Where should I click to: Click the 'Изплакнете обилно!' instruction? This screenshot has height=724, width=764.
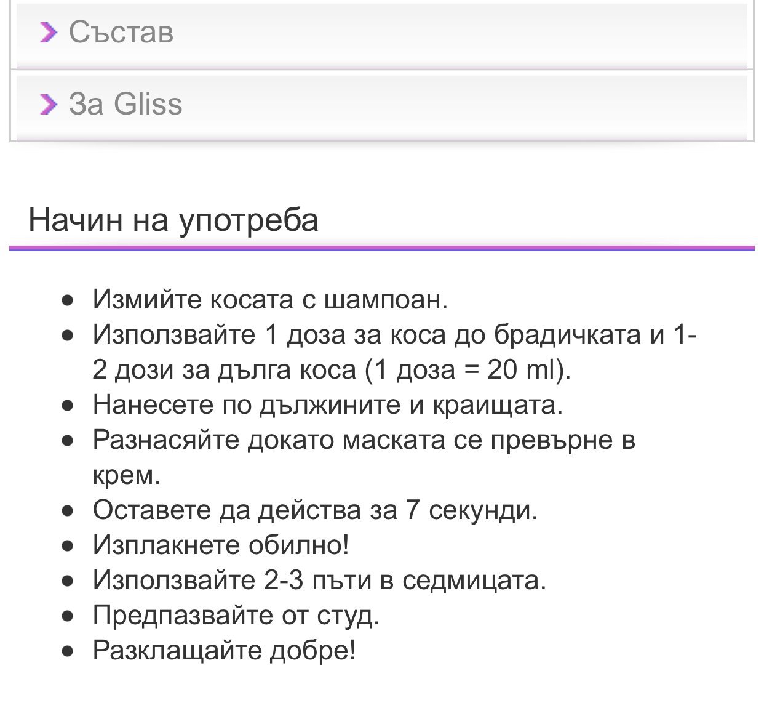coord(221,545)
